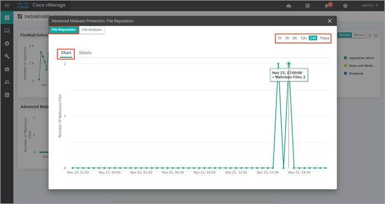Open the Maintenance briefcase in the sidebar

[7, 69]
